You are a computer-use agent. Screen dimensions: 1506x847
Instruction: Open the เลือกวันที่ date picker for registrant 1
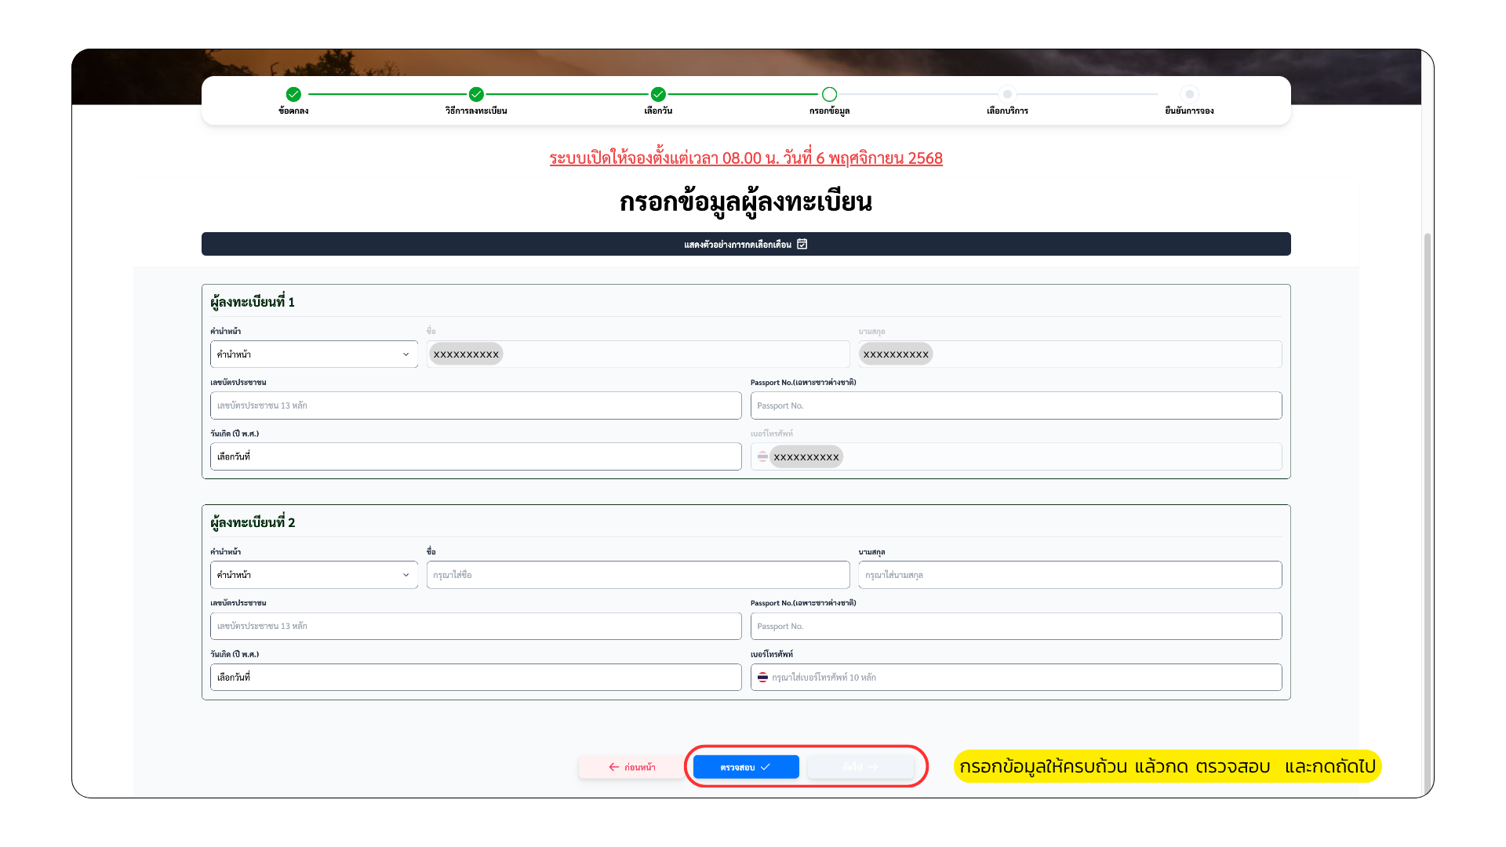475,456
